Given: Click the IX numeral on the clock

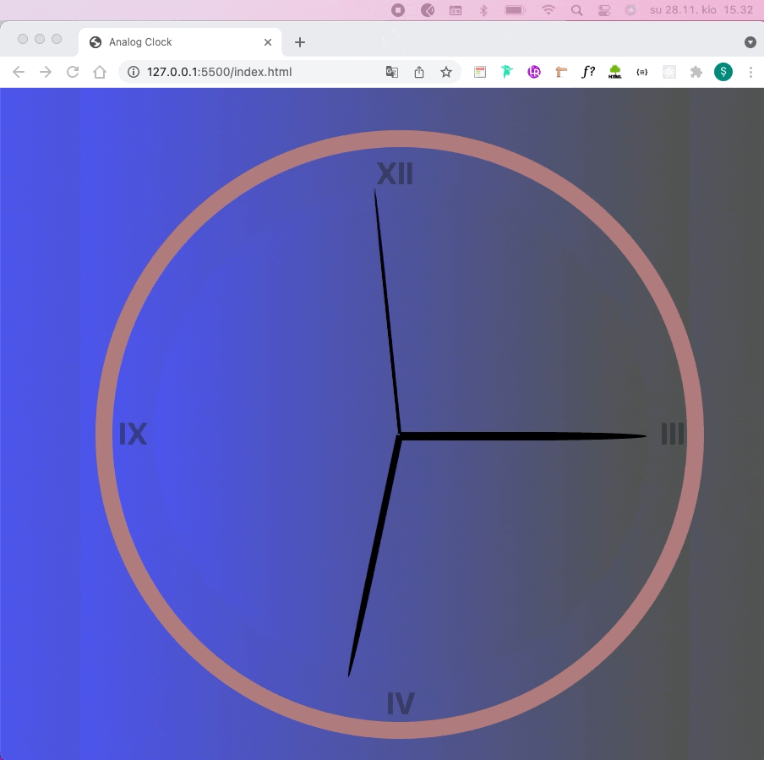Looking at the screenshot, I should point(133,434).
